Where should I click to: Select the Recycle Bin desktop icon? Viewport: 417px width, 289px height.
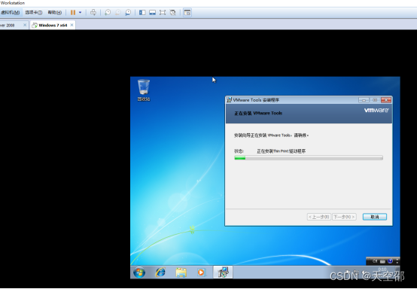144,90
